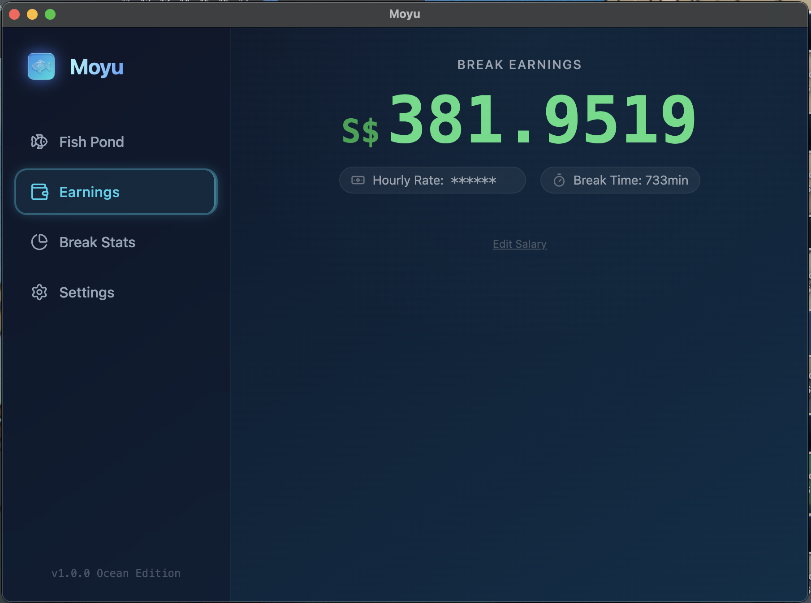This screenshot has width=811, height=603.
Task: Switch to Break Stats view
Action: tap(97, 242)
